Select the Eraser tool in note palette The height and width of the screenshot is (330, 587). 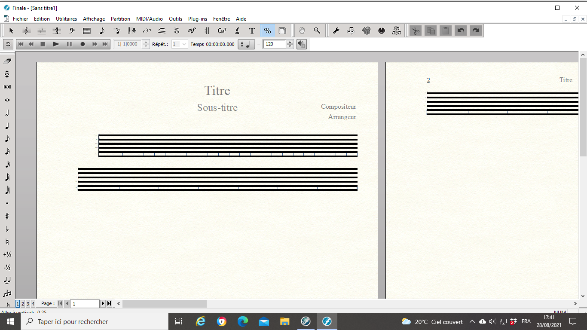click(7, 61)
